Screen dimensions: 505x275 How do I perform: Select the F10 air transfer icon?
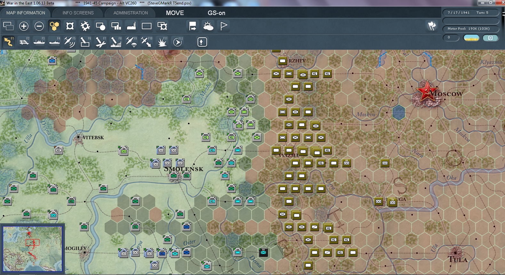[x=147, y=42]
